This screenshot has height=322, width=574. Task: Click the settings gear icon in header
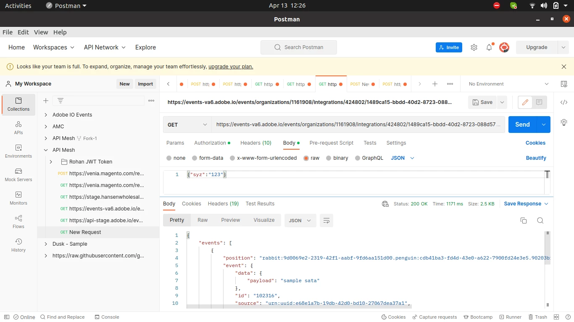(x=474, y=47)
